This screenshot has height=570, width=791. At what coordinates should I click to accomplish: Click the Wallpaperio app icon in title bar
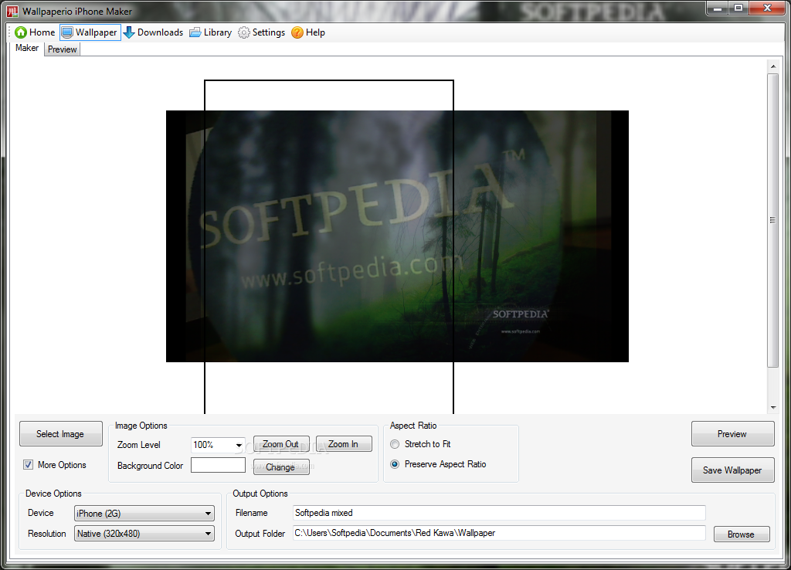pyautogui.click(x=12, y=11)
